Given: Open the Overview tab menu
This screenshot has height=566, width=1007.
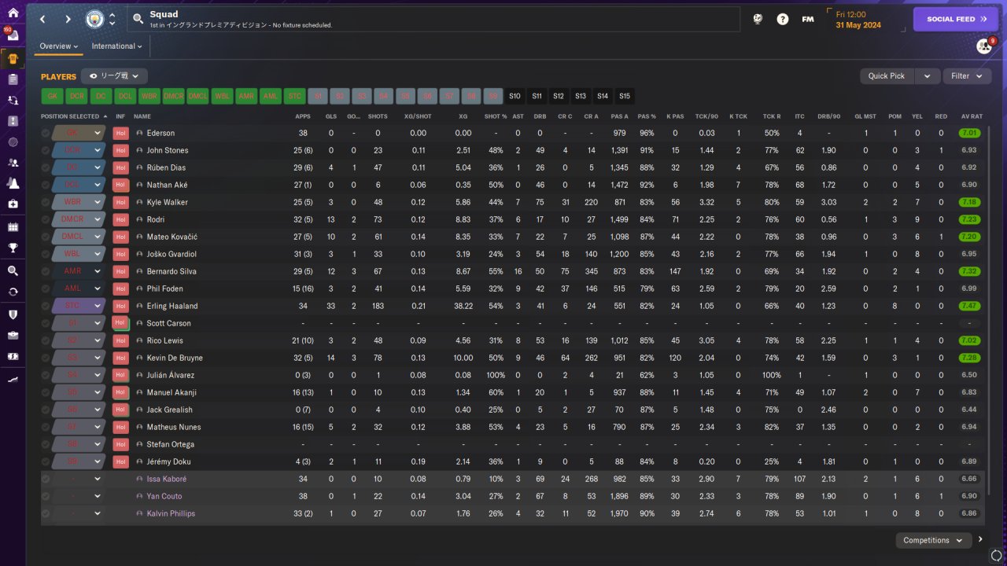Looking at the screenshot, I should [x=59, y=46].
